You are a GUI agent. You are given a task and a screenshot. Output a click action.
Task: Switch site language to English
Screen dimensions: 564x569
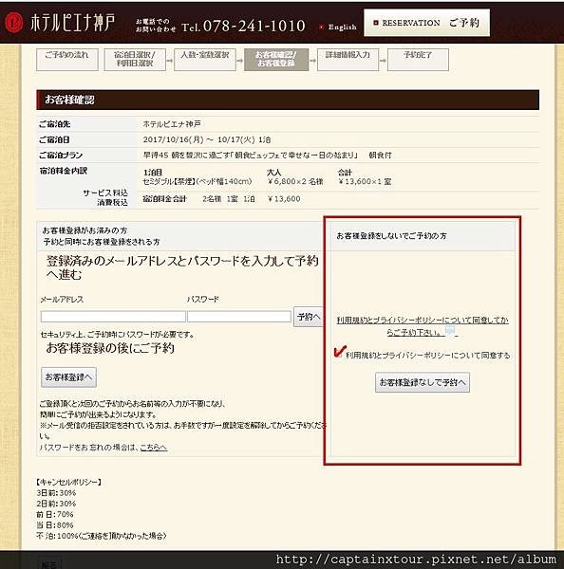click(342, 28)
